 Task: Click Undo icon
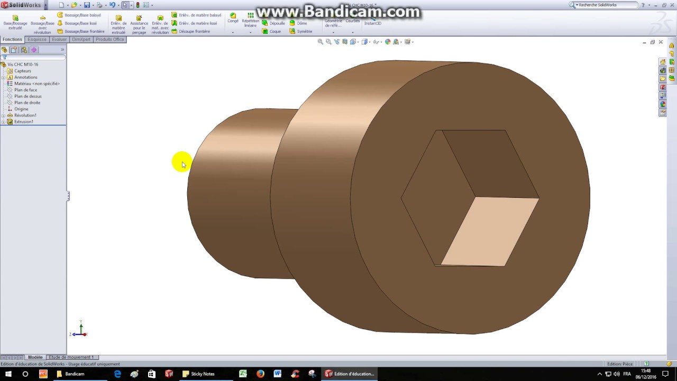112,5
